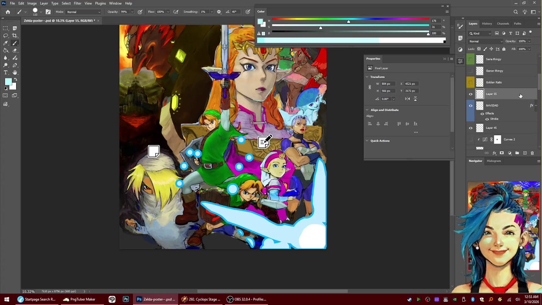Select the Rectangular Marquee tool
The height and width of the screenshot is (305, 542).
pos(6,28)
